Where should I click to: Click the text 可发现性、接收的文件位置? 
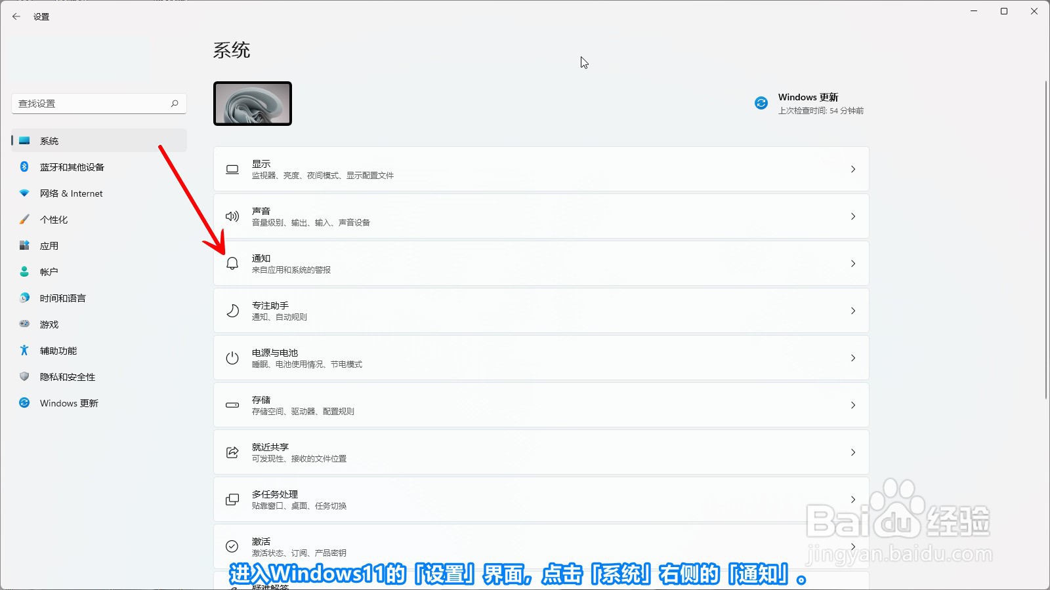[299, 459]
